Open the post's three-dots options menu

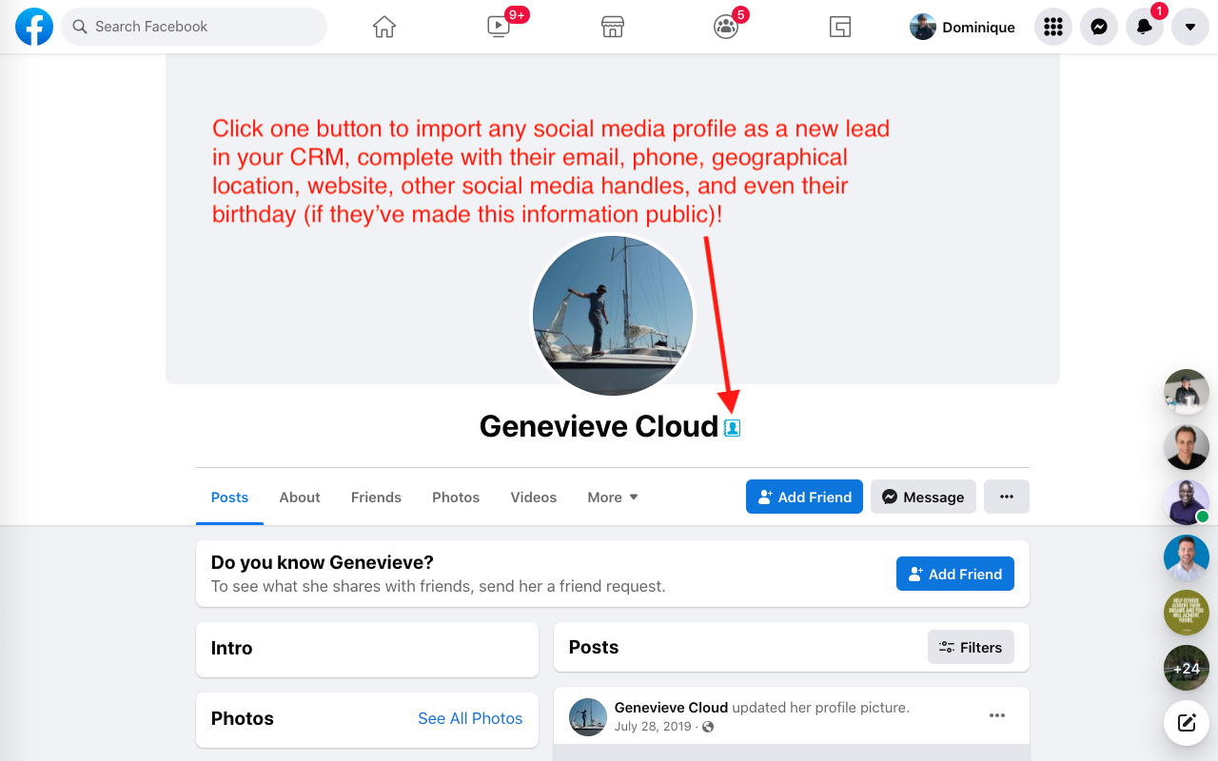(997, 715)
